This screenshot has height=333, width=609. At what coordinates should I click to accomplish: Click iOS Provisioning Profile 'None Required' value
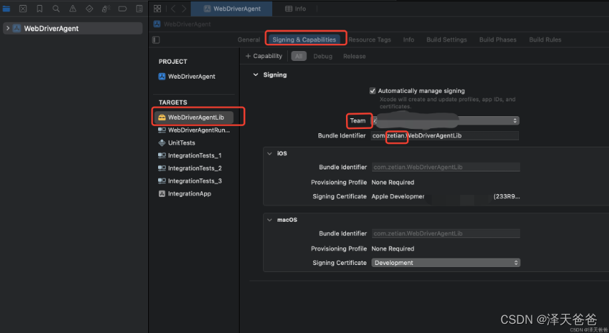(x=393, y=182)
